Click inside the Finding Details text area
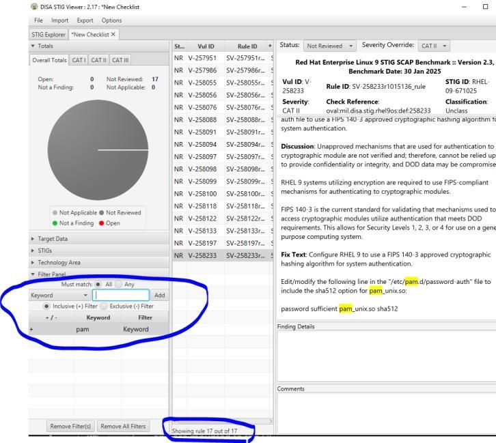The image size is (496, 443). tap(387, 356)
